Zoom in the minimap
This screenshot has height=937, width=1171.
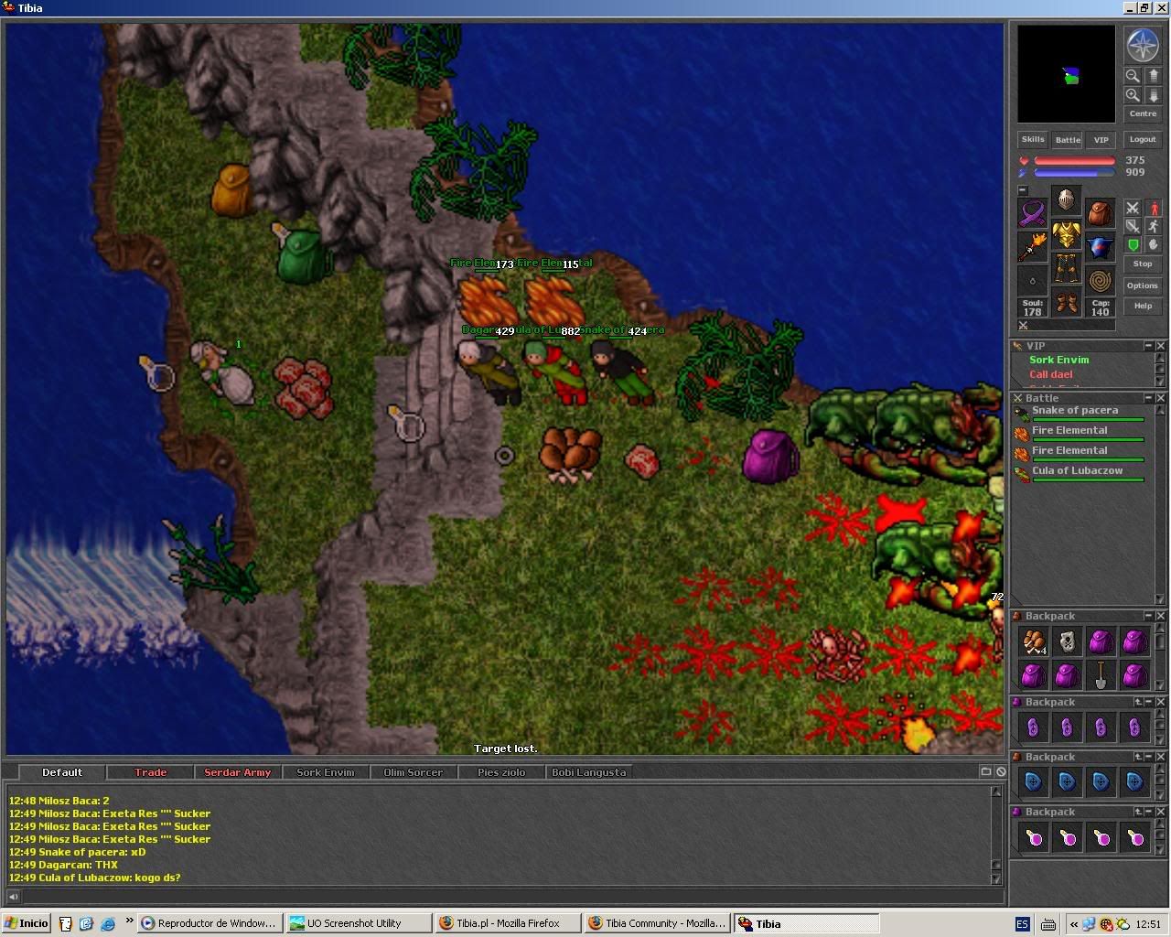point(1133,95)
